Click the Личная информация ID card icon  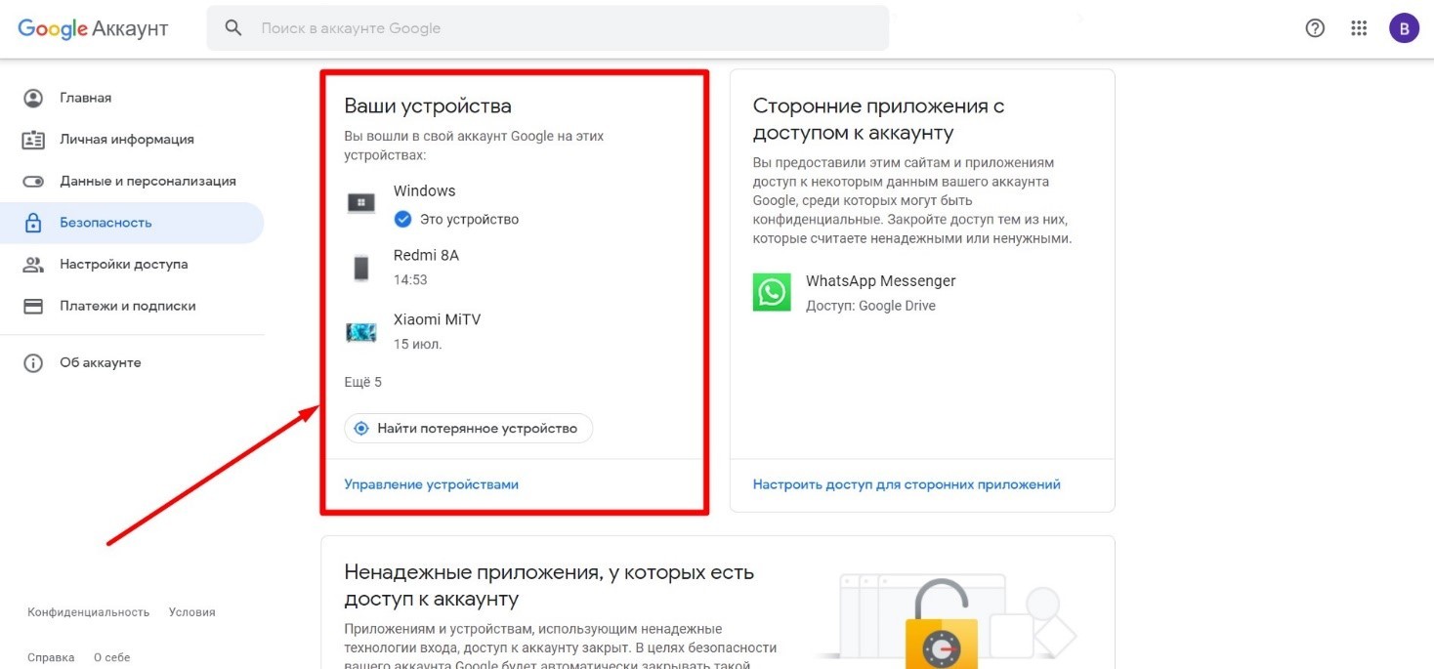point(33,140)
